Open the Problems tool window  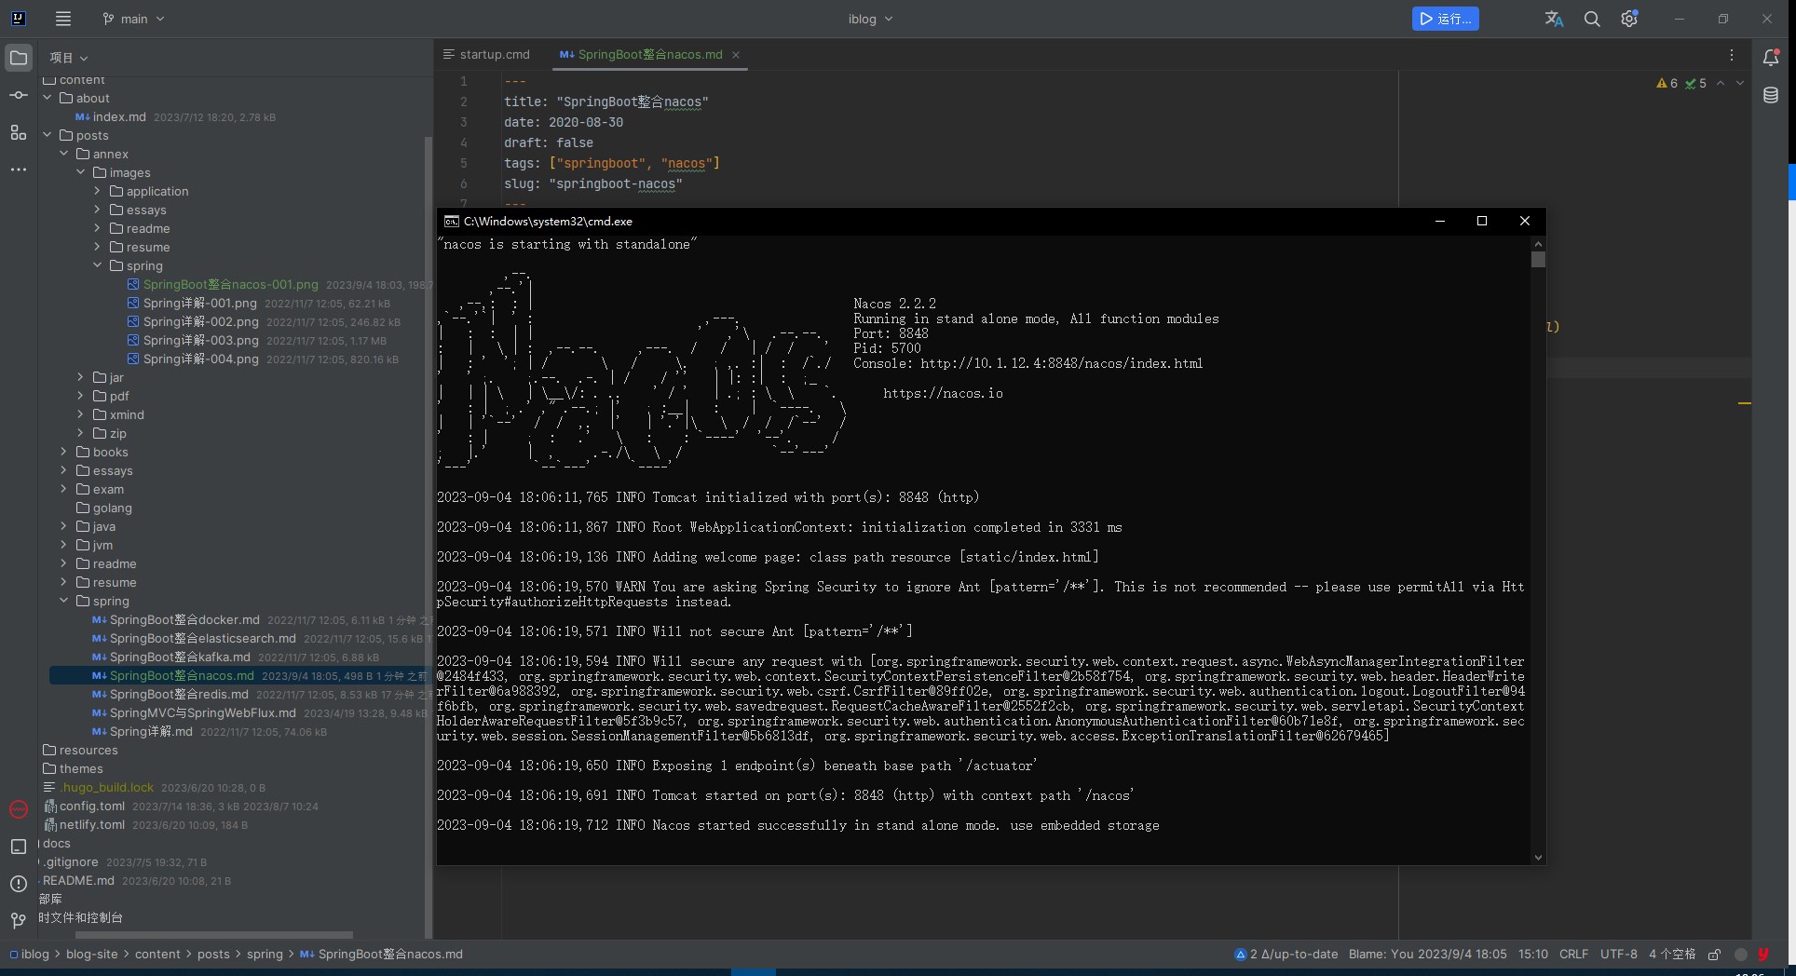point(19,884)
